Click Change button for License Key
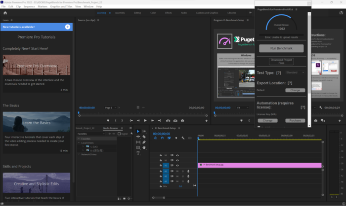The height and width of the screenshot is (206, 346). (x=268, y=121)
